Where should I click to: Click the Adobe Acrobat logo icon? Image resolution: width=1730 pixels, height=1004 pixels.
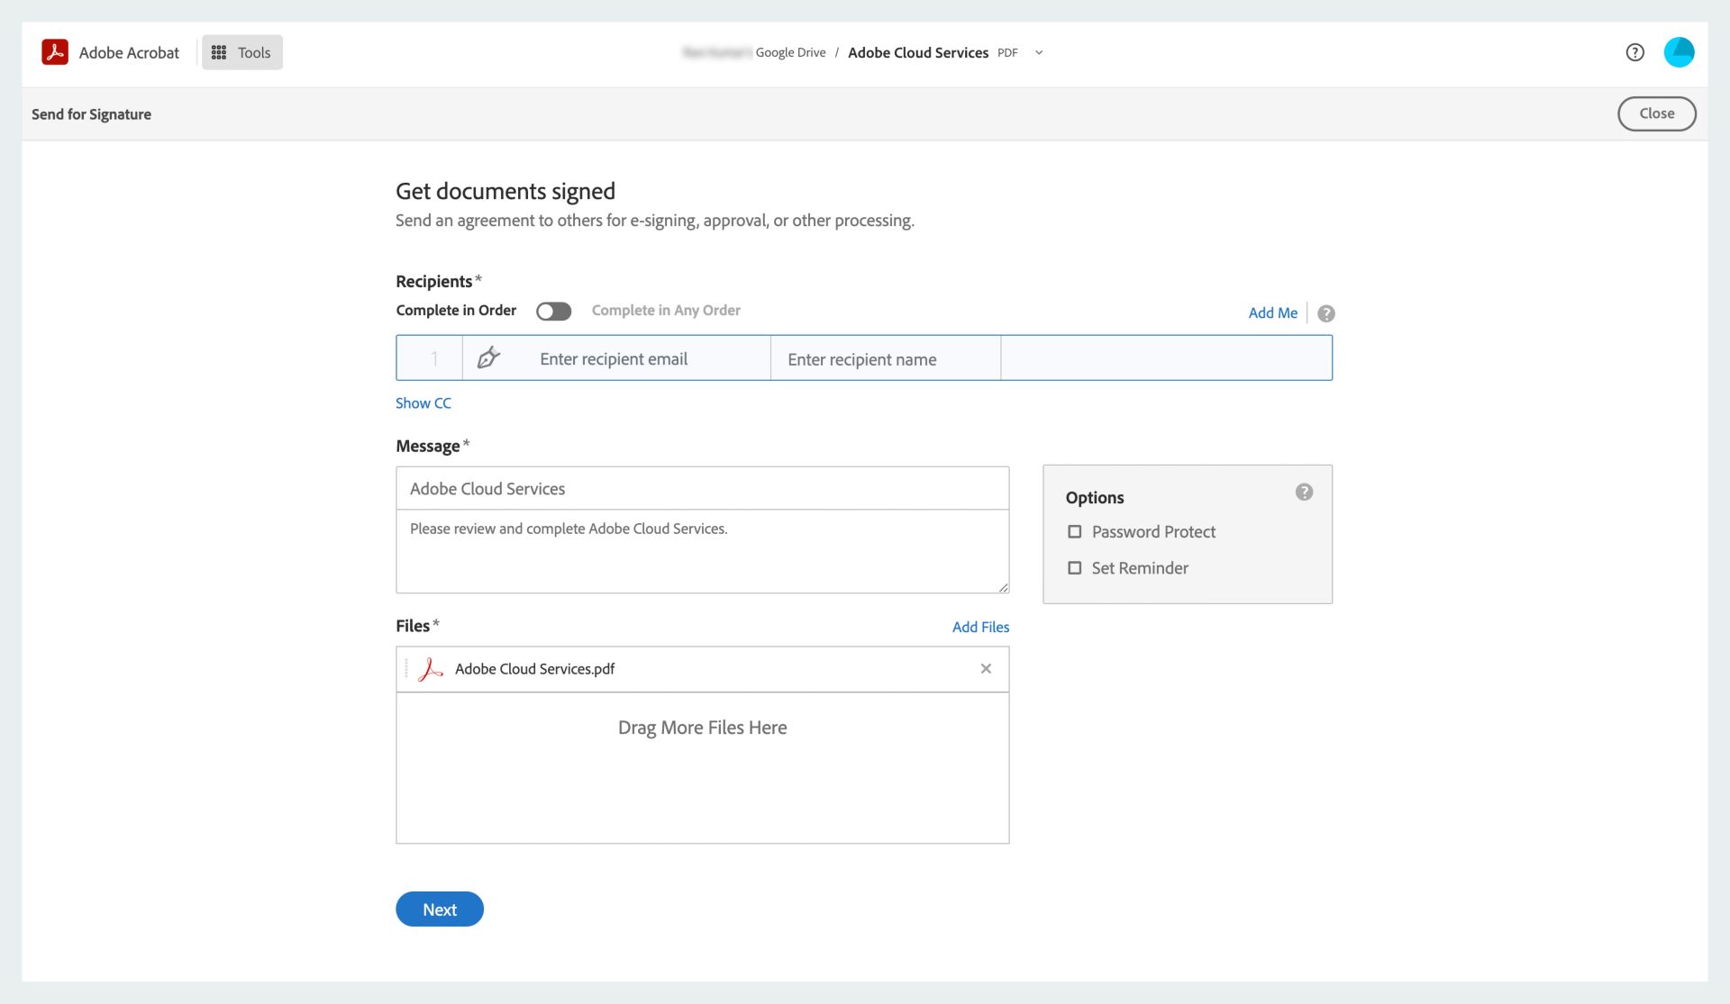(x=56, y=52)
